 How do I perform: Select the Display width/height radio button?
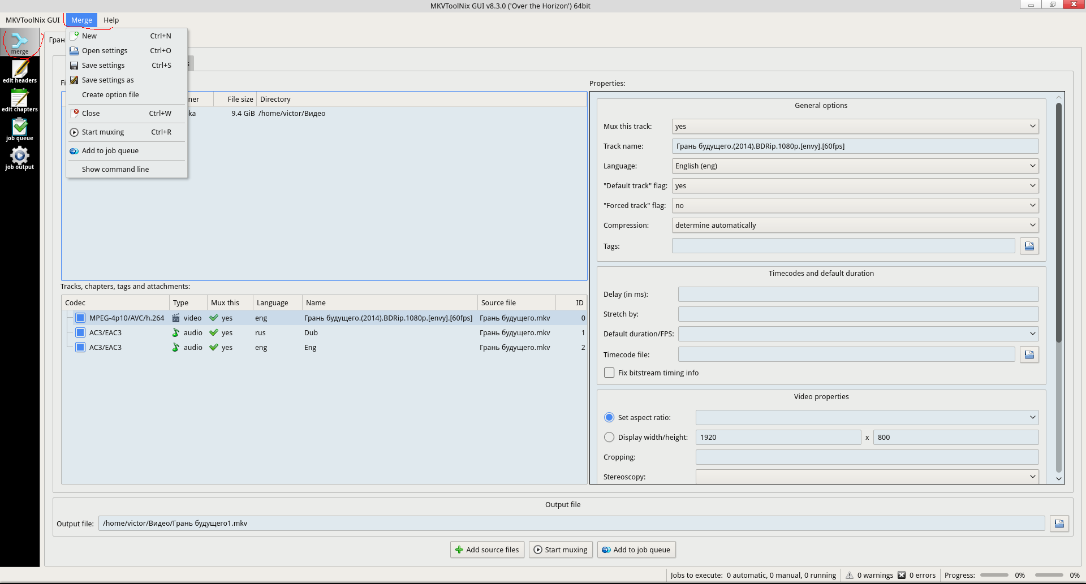click(609, 437)
